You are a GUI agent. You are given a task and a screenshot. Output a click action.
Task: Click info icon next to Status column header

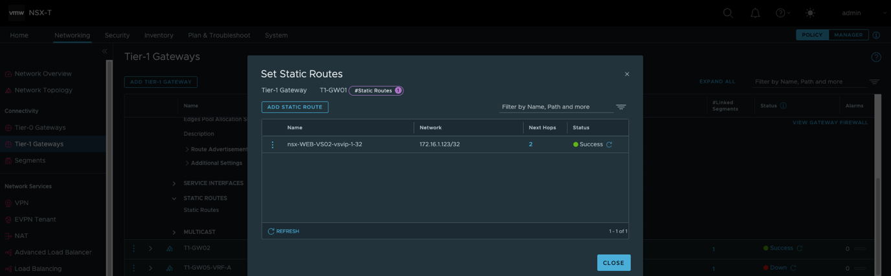click(x=783, y=106)
